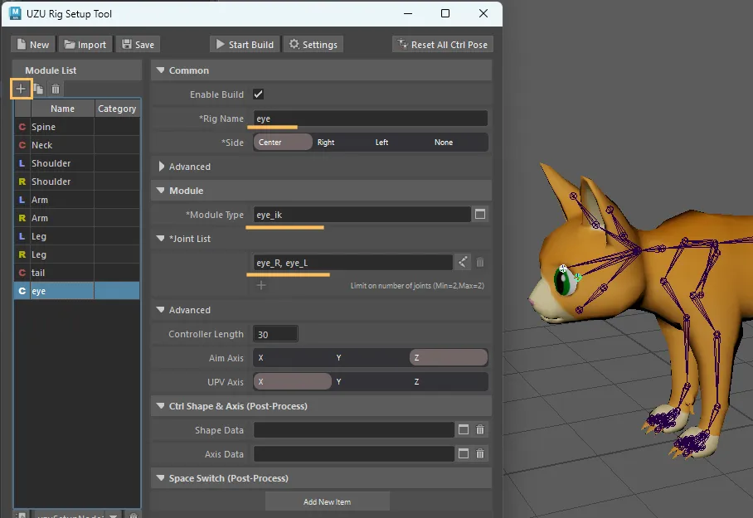
Task: Click the Shape Data field
Action: tap(353, 429)
